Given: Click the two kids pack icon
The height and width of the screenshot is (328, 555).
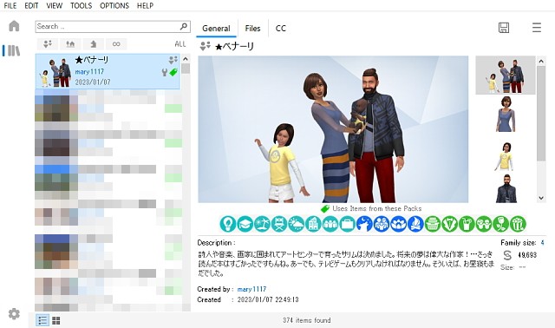Looking at the screenshot, I should click(484, 224).
